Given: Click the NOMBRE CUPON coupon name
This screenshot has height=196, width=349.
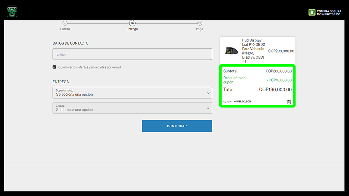Looking at the screenshot, I should coord(242,102).
